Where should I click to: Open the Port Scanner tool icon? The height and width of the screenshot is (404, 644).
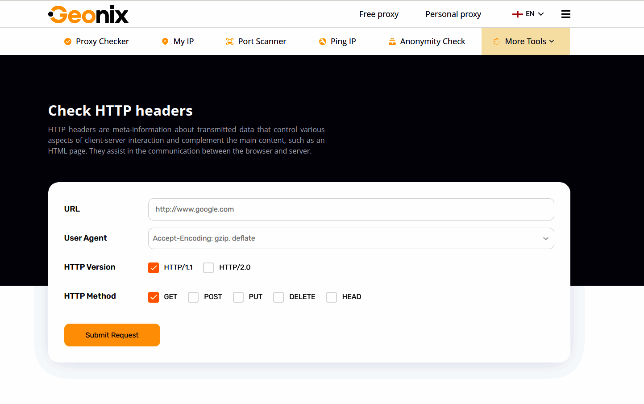(229, 41)
